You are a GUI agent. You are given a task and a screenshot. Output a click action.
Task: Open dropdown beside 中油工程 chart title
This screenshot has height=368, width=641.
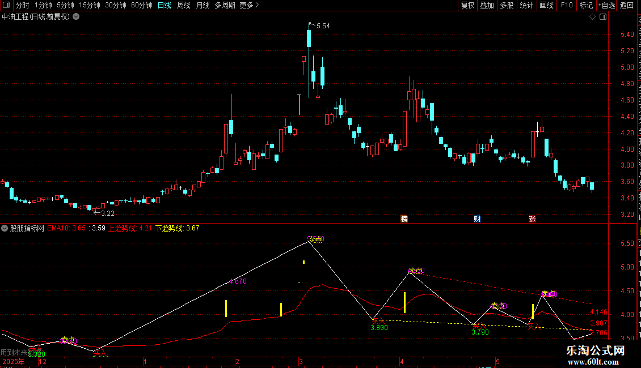(76, 17)
